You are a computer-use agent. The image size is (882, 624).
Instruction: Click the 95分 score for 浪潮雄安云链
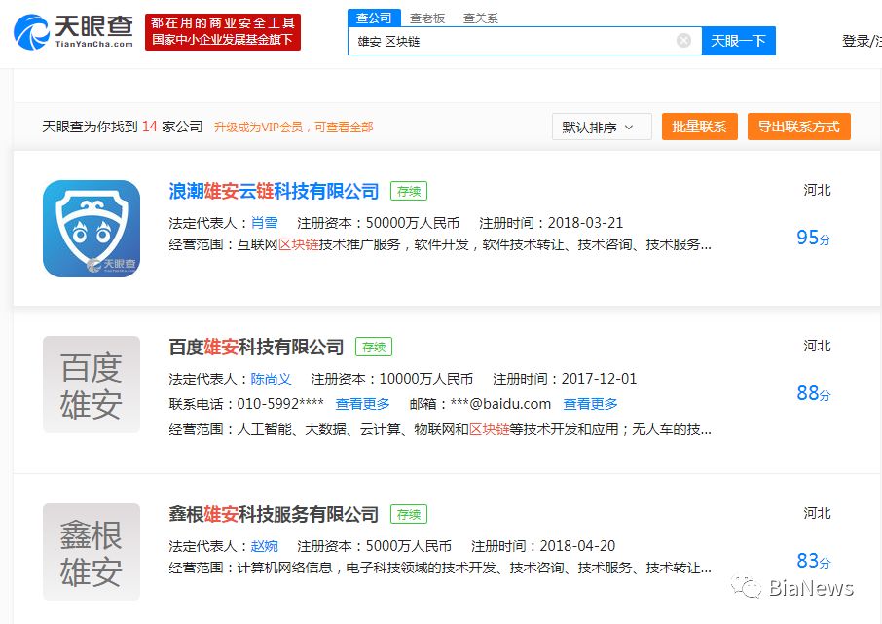(814, 238)
